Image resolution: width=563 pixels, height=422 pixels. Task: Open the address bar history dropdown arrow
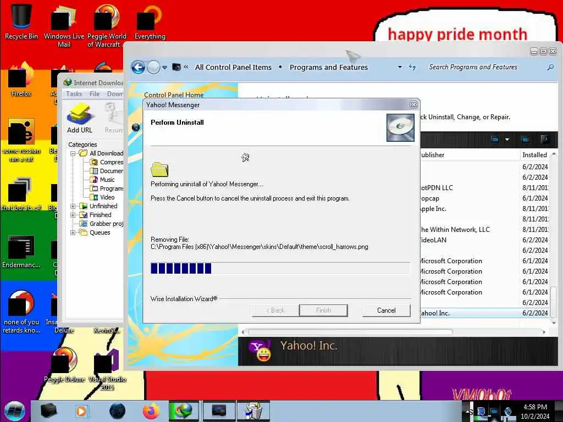click(x=400, y=67)
